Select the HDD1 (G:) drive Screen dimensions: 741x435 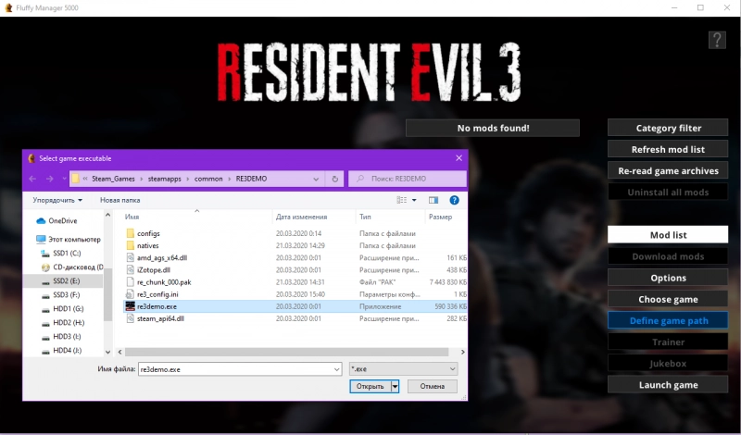point(68,308)
